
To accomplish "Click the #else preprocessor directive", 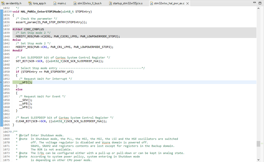I will pos(17,40).
